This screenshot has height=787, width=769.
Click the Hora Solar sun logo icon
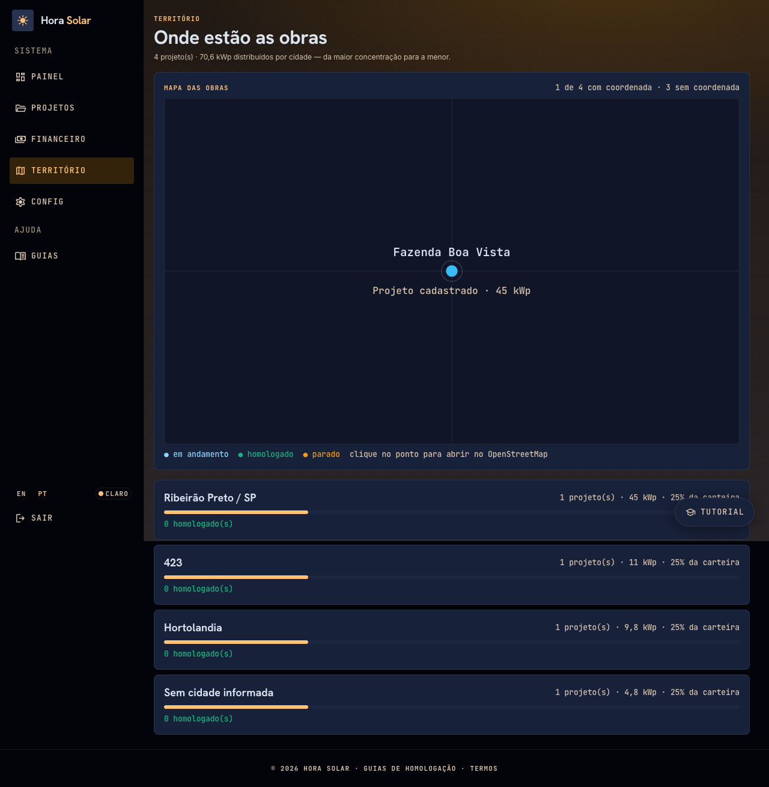coord(23,20)
